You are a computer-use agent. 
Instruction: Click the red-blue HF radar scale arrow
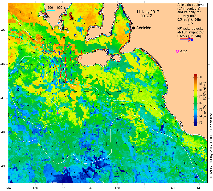tap(186, 40)
